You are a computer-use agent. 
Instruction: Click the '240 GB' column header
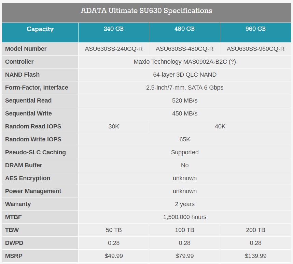point(114,29)
